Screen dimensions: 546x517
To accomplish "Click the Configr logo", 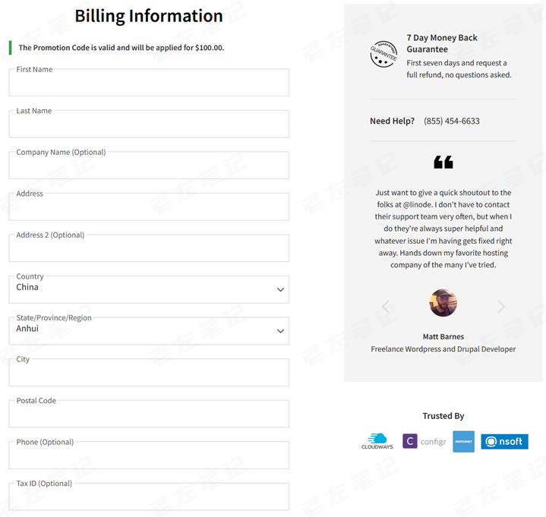I will pos(424,441).
